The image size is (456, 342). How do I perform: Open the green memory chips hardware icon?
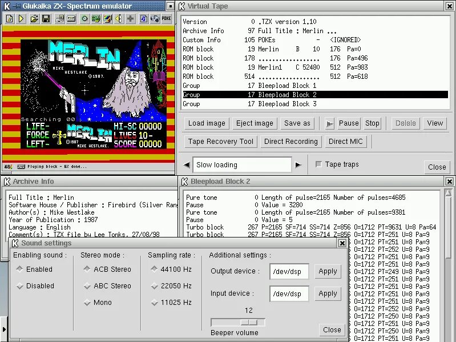(96, 19)
